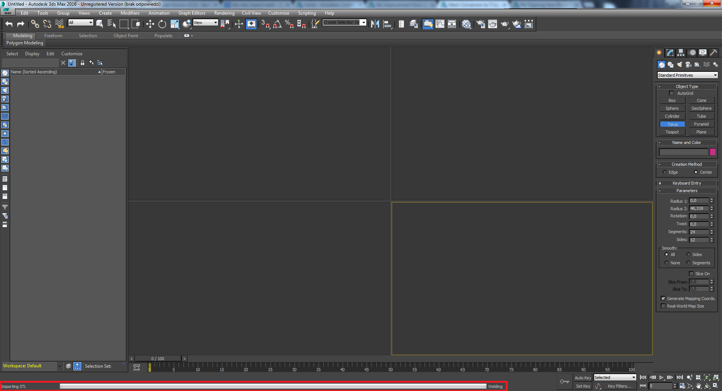Open the Select by Name dialog

coord(112,24)
